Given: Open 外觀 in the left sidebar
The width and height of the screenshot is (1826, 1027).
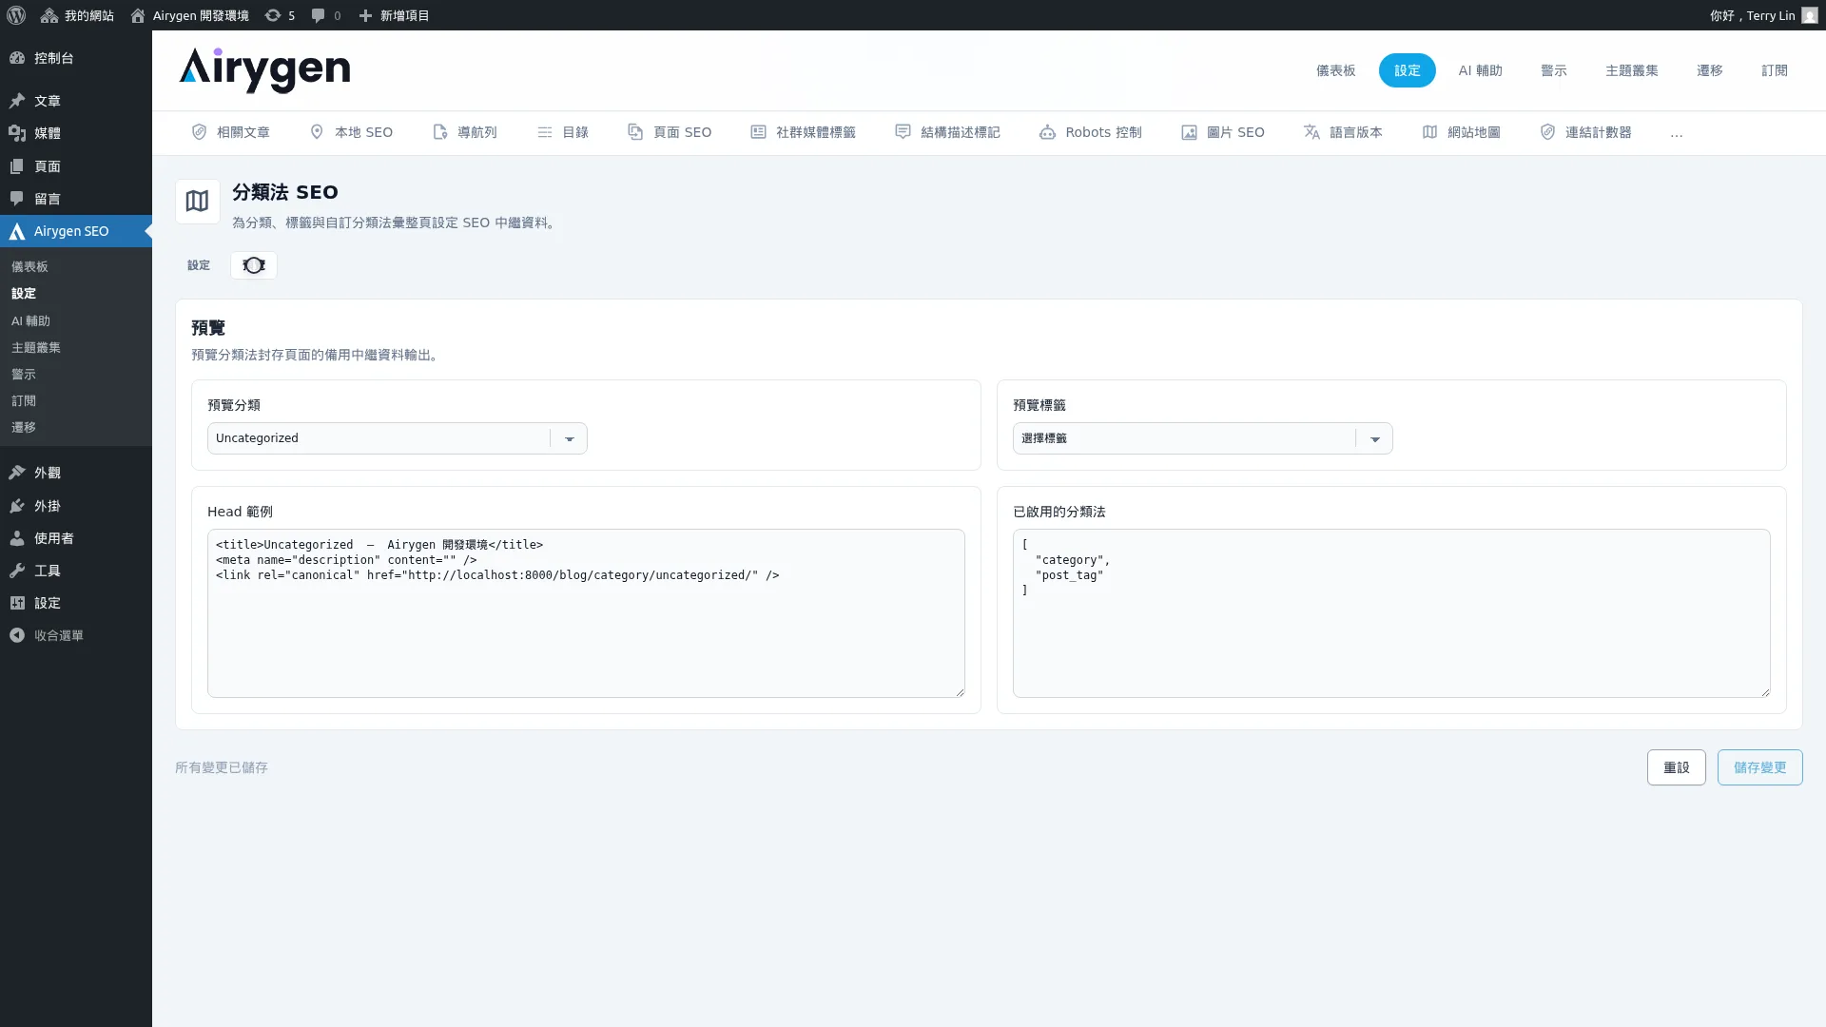Looking at the screenshot, I should 76,473.
